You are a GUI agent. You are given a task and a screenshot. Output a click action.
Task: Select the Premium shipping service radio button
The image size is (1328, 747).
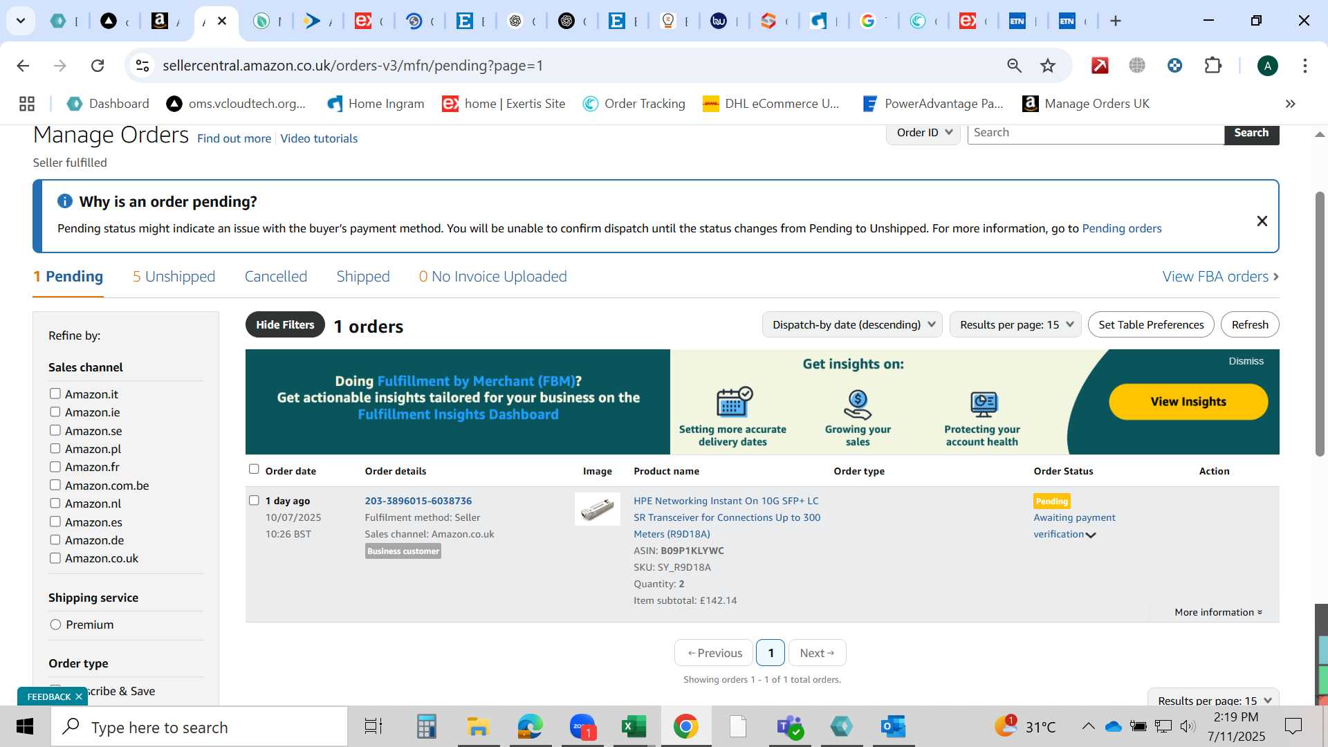coord(56,625)
